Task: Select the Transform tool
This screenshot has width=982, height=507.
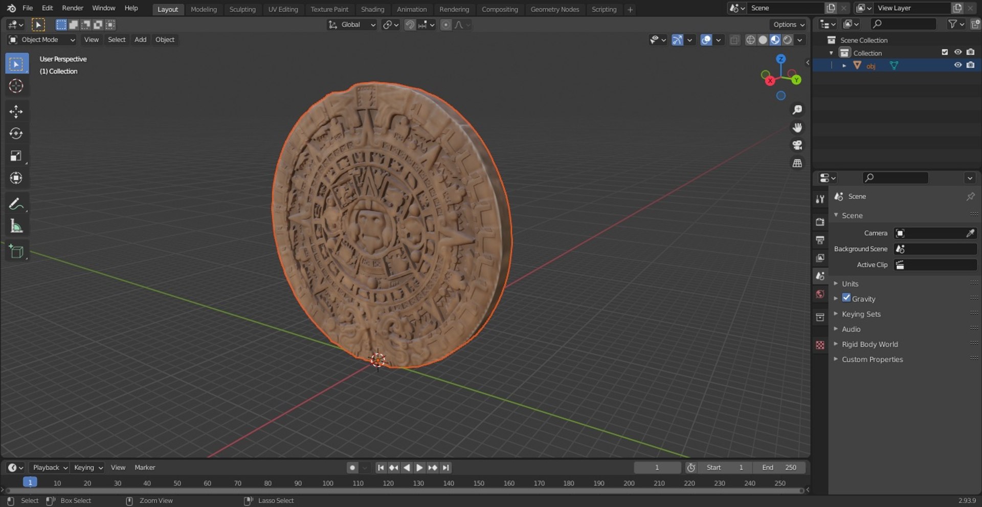Action: (x=16, y=178)
